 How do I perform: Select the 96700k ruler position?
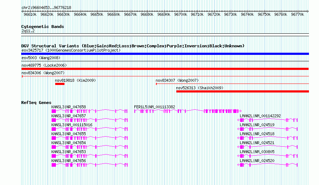(x=181, y=14)
